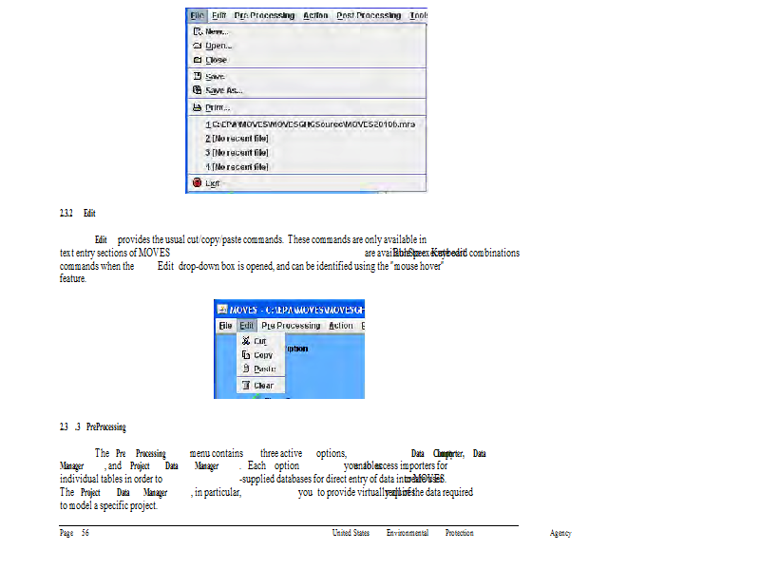The image size is (760, 587).
Task: Click the scissors Cut icon
Action: (x=245, y=341)
